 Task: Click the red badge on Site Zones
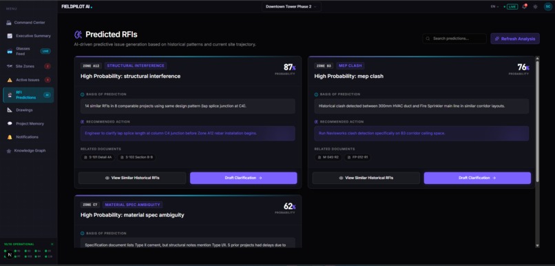pyautogui.click(x=47, y=66)
